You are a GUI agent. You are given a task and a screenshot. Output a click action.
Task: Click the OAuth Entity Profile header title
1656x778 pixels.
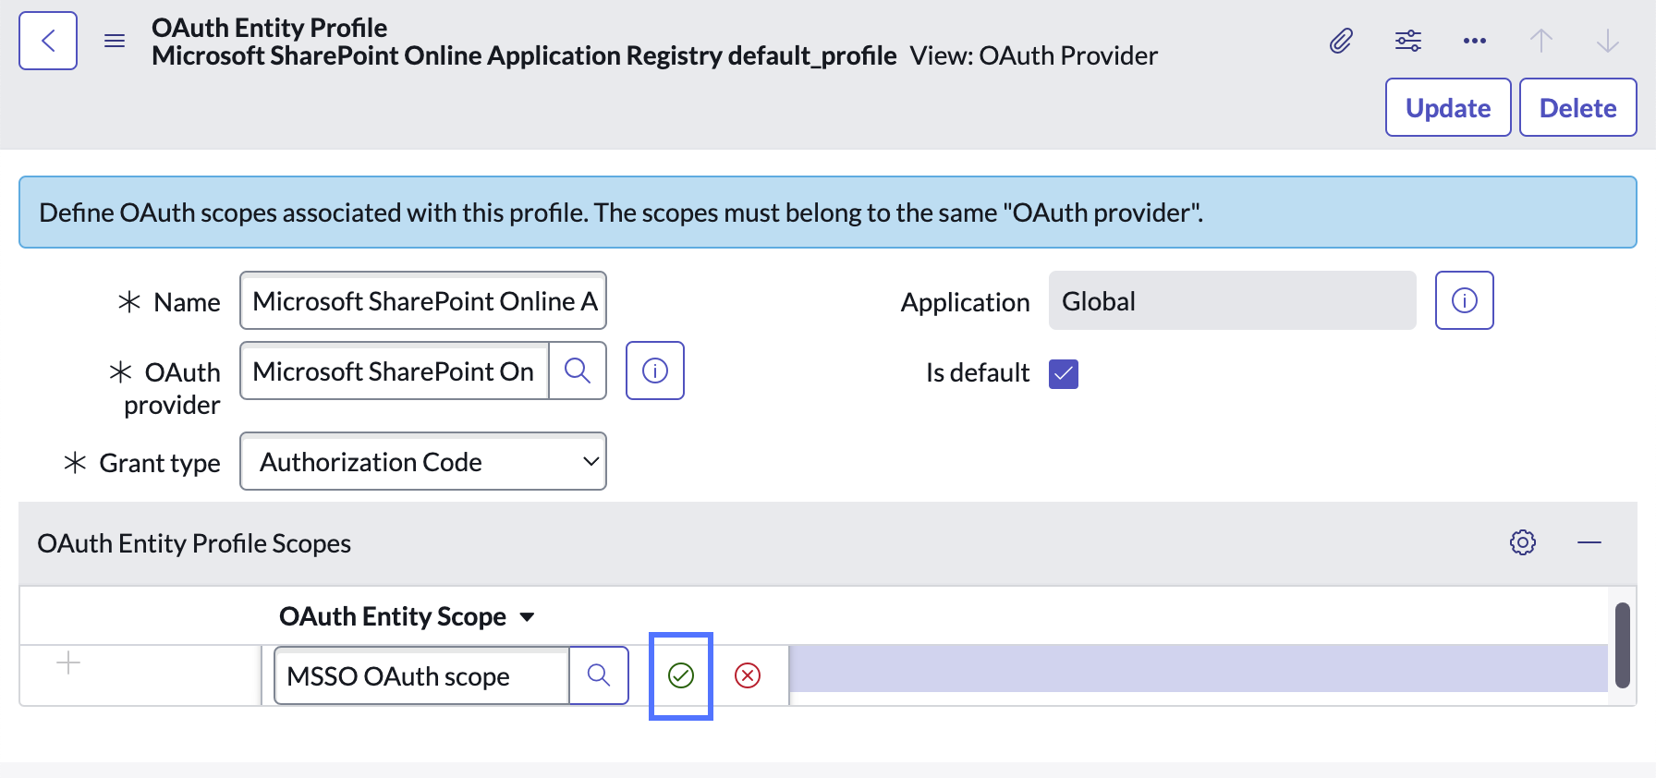(x=269, y=28)
